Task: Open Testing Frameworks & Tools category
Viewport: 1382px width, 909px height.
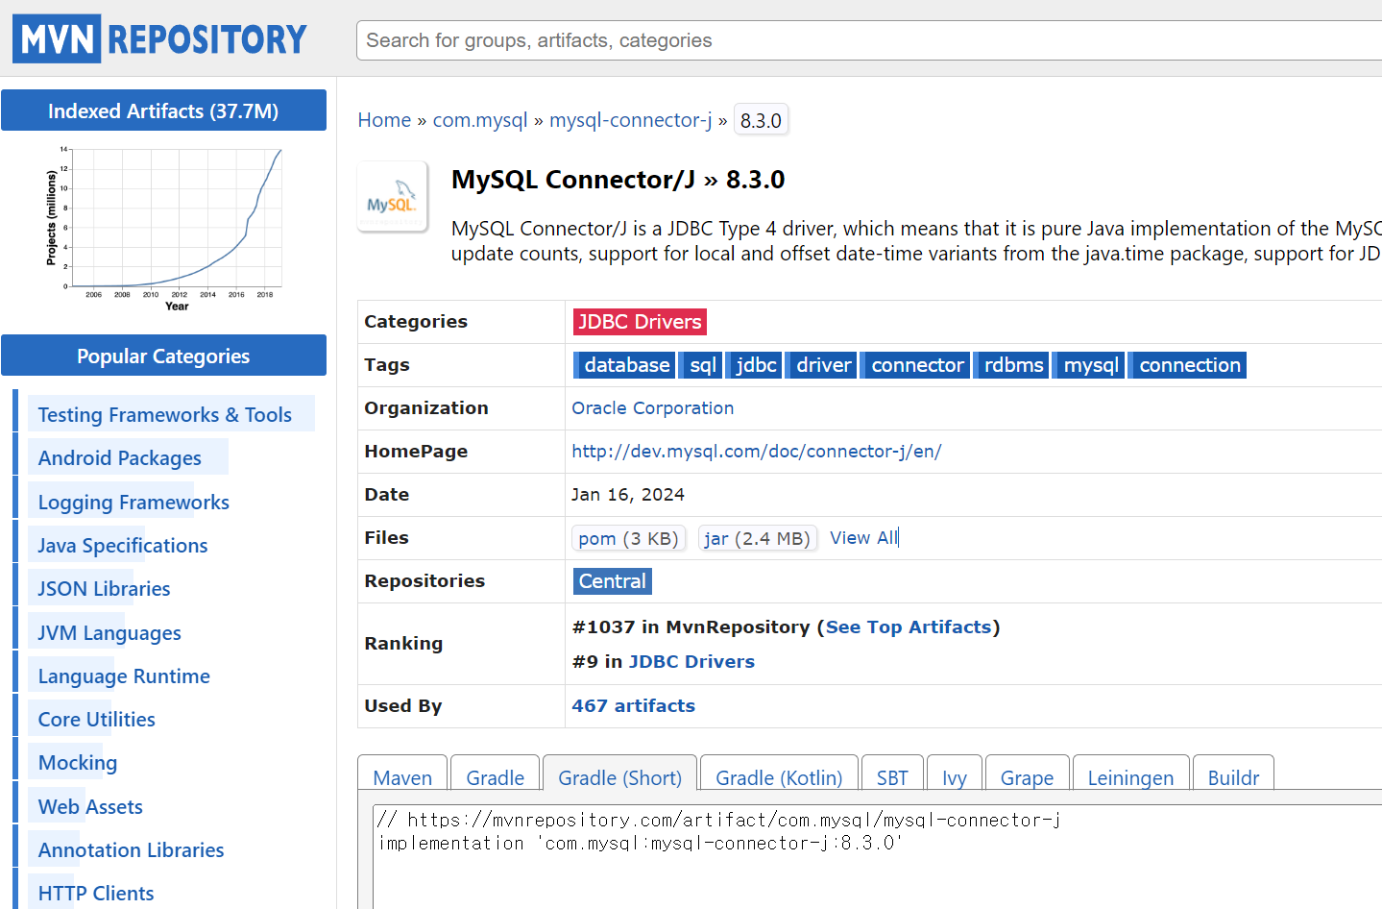Action: [165, 415]
